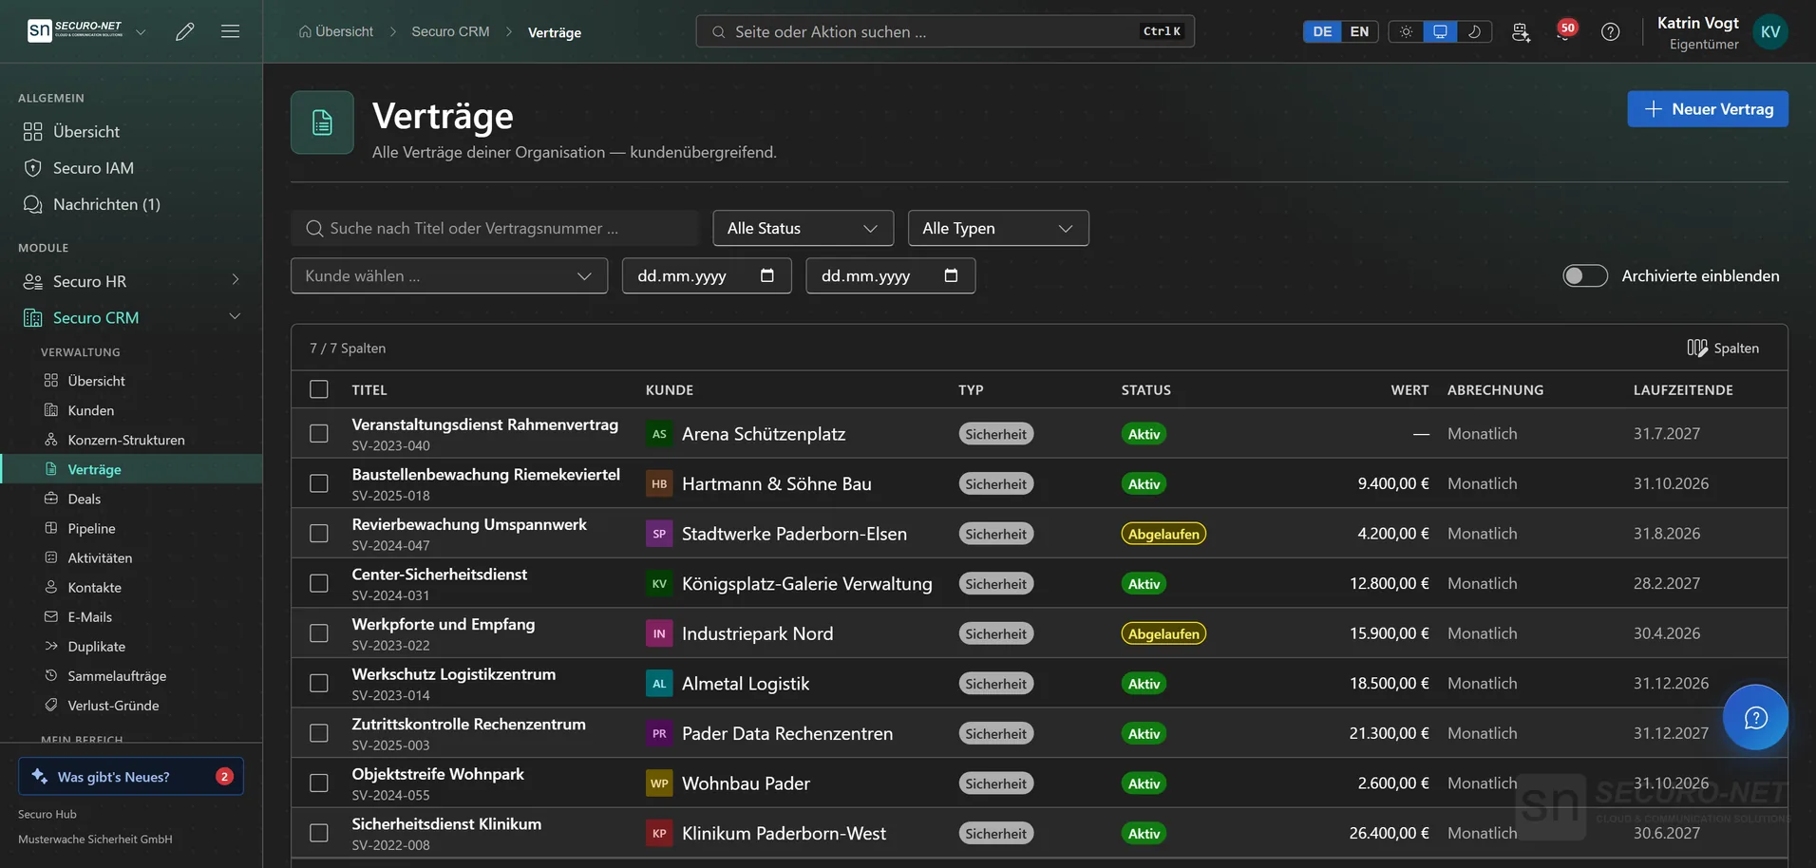Focus the Seite oder Aktion suchen search bar
Screen dimensions: 1816x868
point(945,31)
